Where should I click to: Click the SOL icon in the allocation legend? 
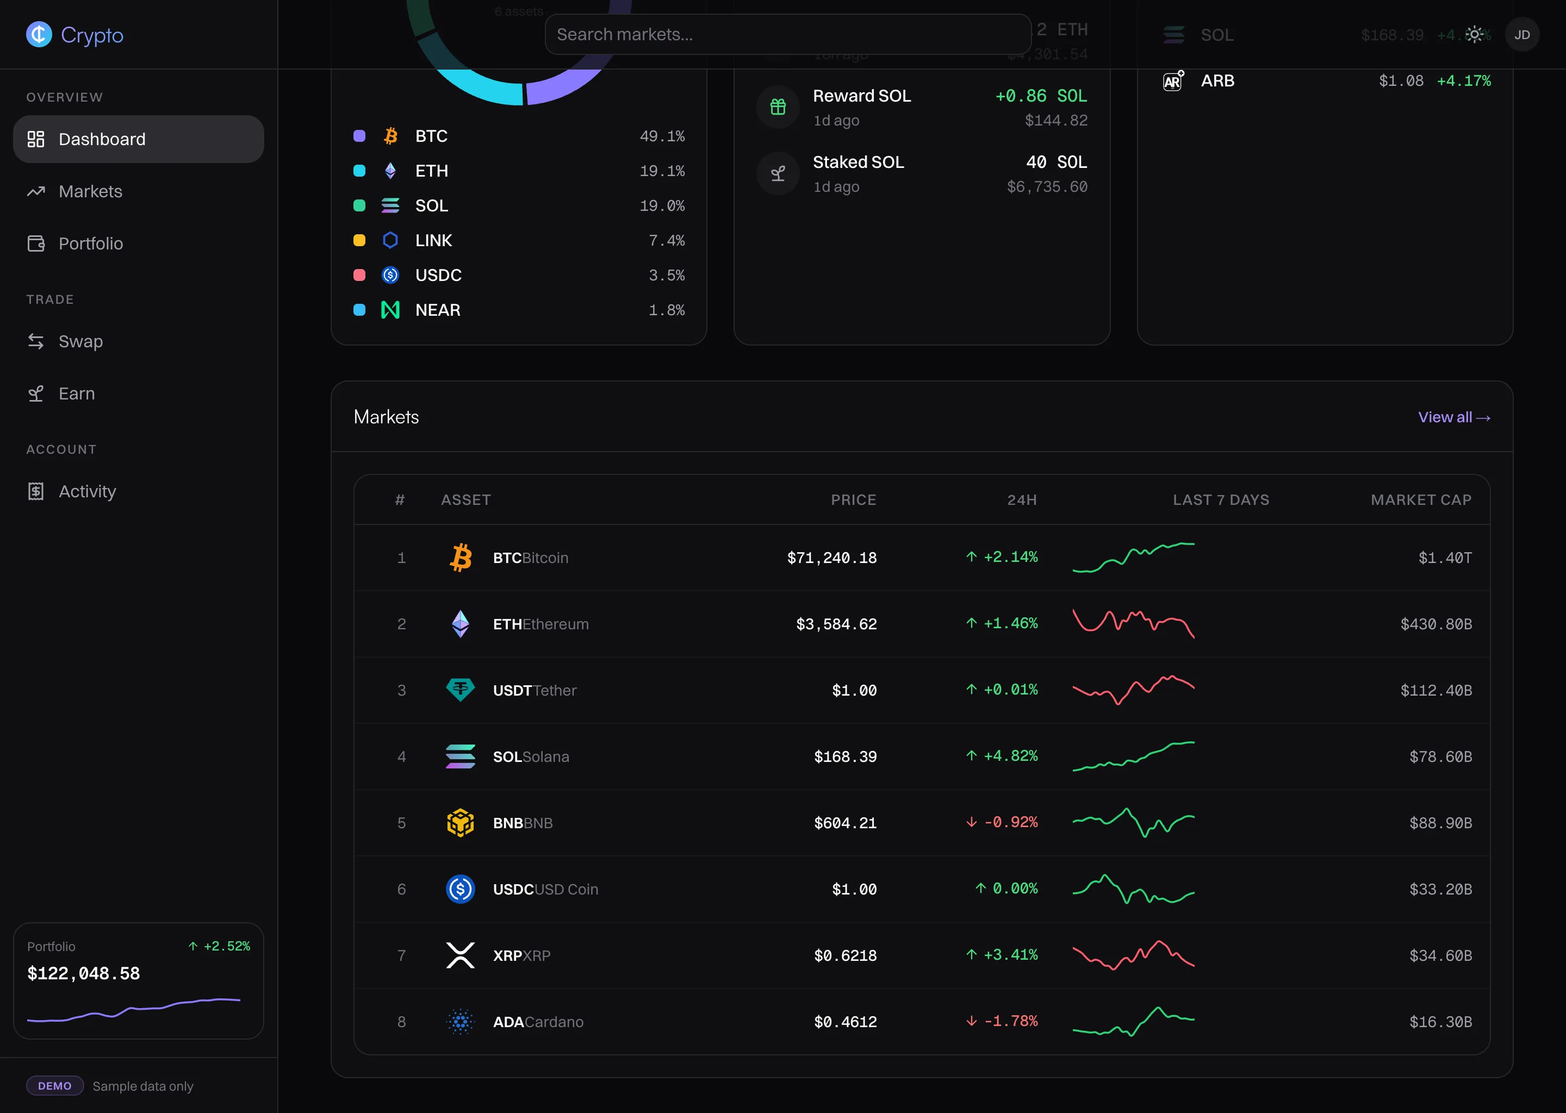point(390,205)
